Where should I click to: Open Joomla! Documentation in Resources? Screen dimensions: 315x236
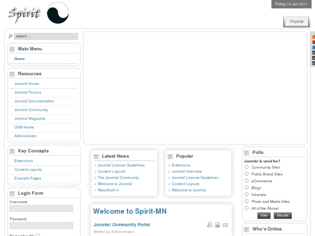(34, 101)
